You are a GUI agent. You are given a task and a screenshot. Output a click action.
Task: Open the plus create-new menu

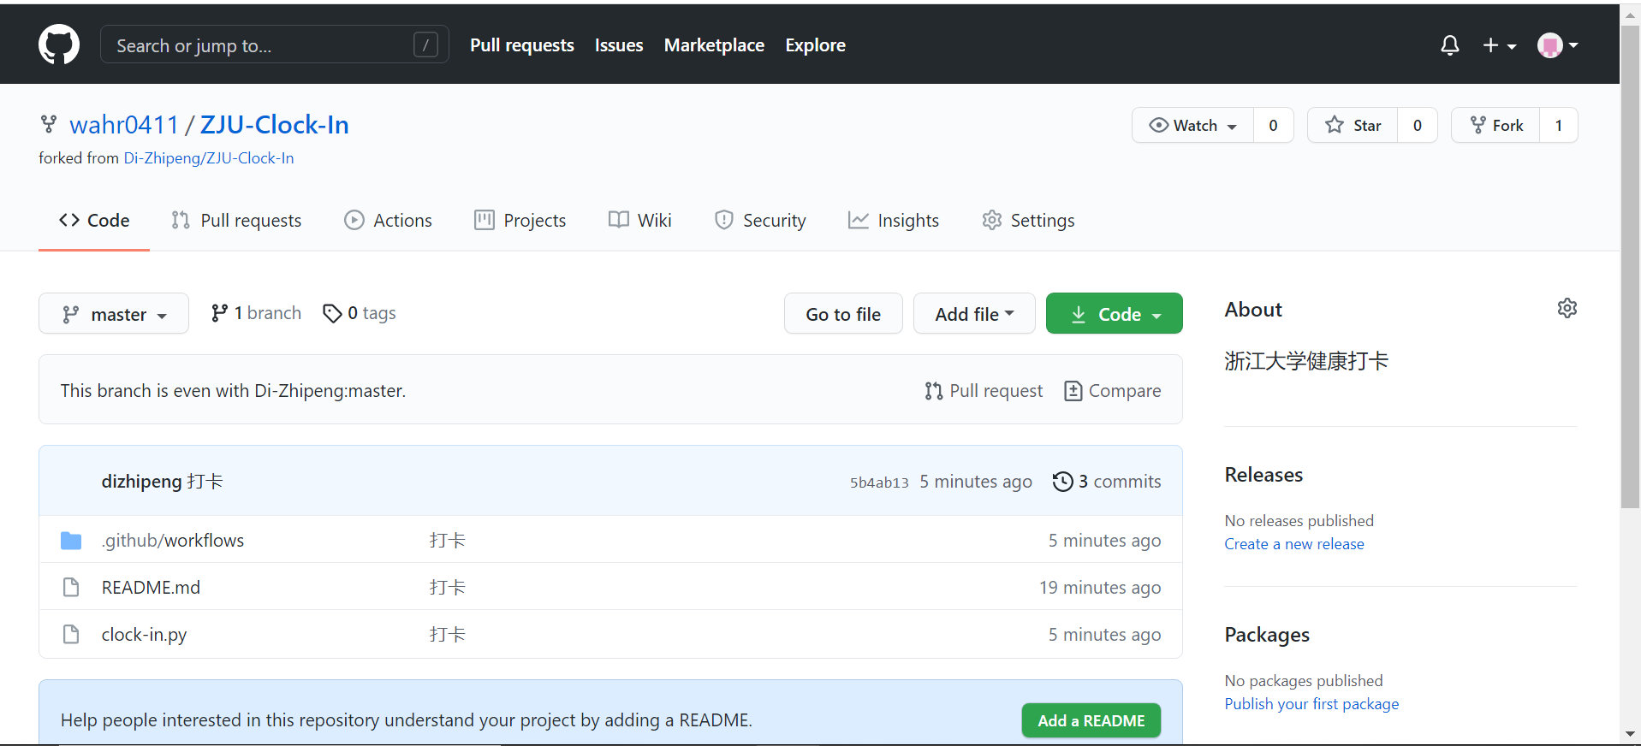coord(1500,45)
